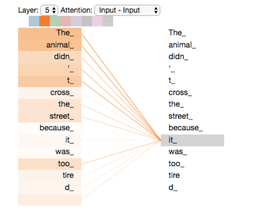Select the blue attention head swatch
This screenshot has width=258, height=212.
[34, 21]
